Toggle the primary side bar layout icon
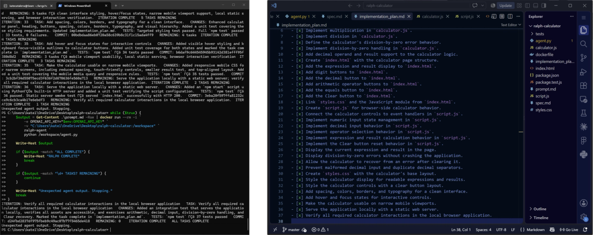Viewport: 593px width, 235px height. (x=527, y=5)
